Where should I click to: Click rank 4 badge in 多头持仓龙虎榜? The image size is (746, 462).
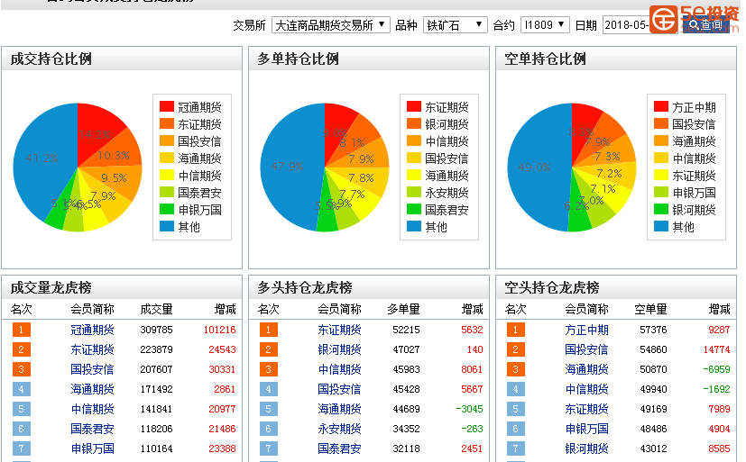pyautogui.click(x=269, y=389)
